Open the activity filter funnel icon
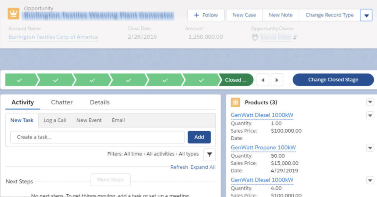This screenshot has width=377, height=197. pos(209,155)
